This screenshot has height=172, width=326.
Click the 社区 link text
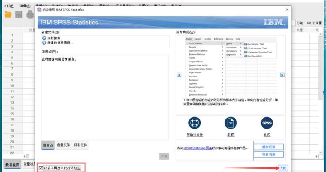coord(267,134)
